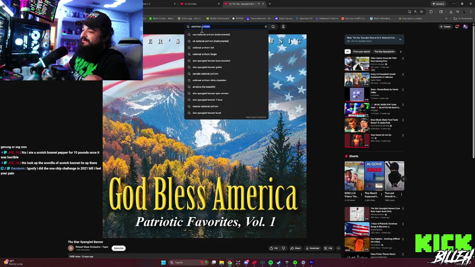Switch to the '(1) YouTube' browser tab
Image resolution: width=475 pixels, height=267 pixels.
(199, 4)
